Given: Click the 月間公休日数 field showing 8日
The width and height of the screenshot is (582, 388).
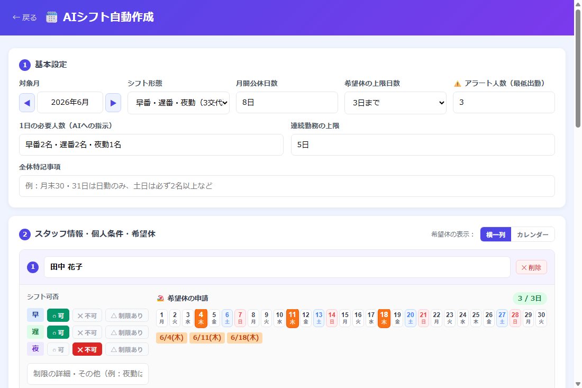Looking at the screenshot, I should point(287,103).
